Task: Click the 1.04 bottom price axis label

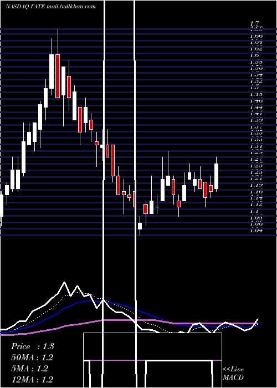Action: tap(256, 231)
